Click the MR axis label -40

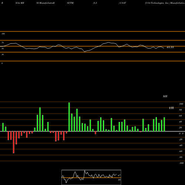point(181,145)
